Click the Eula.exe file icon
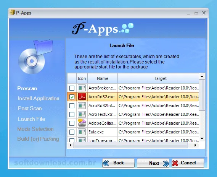Image resolution: width=217 pixels, height=177 pixels. (82, 132)
